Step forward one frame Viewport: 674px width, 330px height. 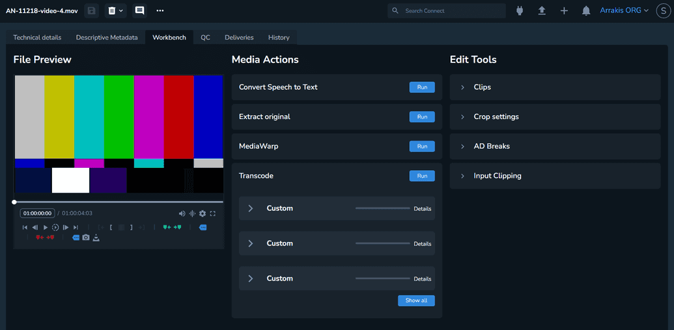66,227
